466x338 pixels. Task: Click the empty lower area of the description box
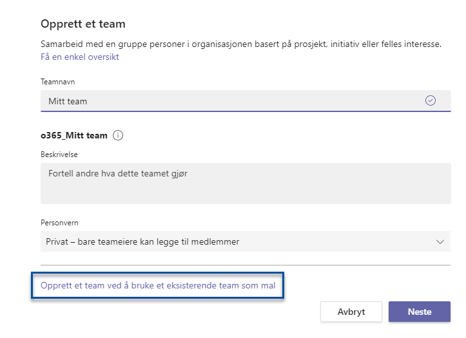(246, 193)
